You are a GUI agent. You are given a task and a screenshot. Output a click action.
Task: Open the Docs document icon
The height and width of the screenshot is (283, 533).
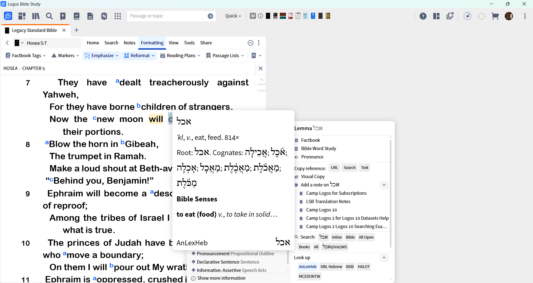click(x=90, y=16)
